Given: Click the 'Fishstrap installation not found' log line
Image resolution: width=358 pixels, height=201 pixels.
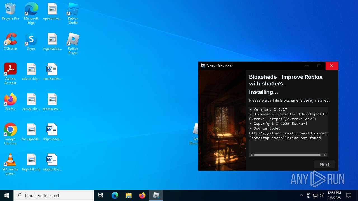Looking at the screenshot, I should click(285, 138).
